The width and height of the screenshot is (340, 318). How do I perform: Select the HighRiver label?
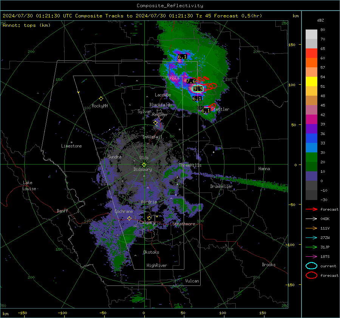157,265
